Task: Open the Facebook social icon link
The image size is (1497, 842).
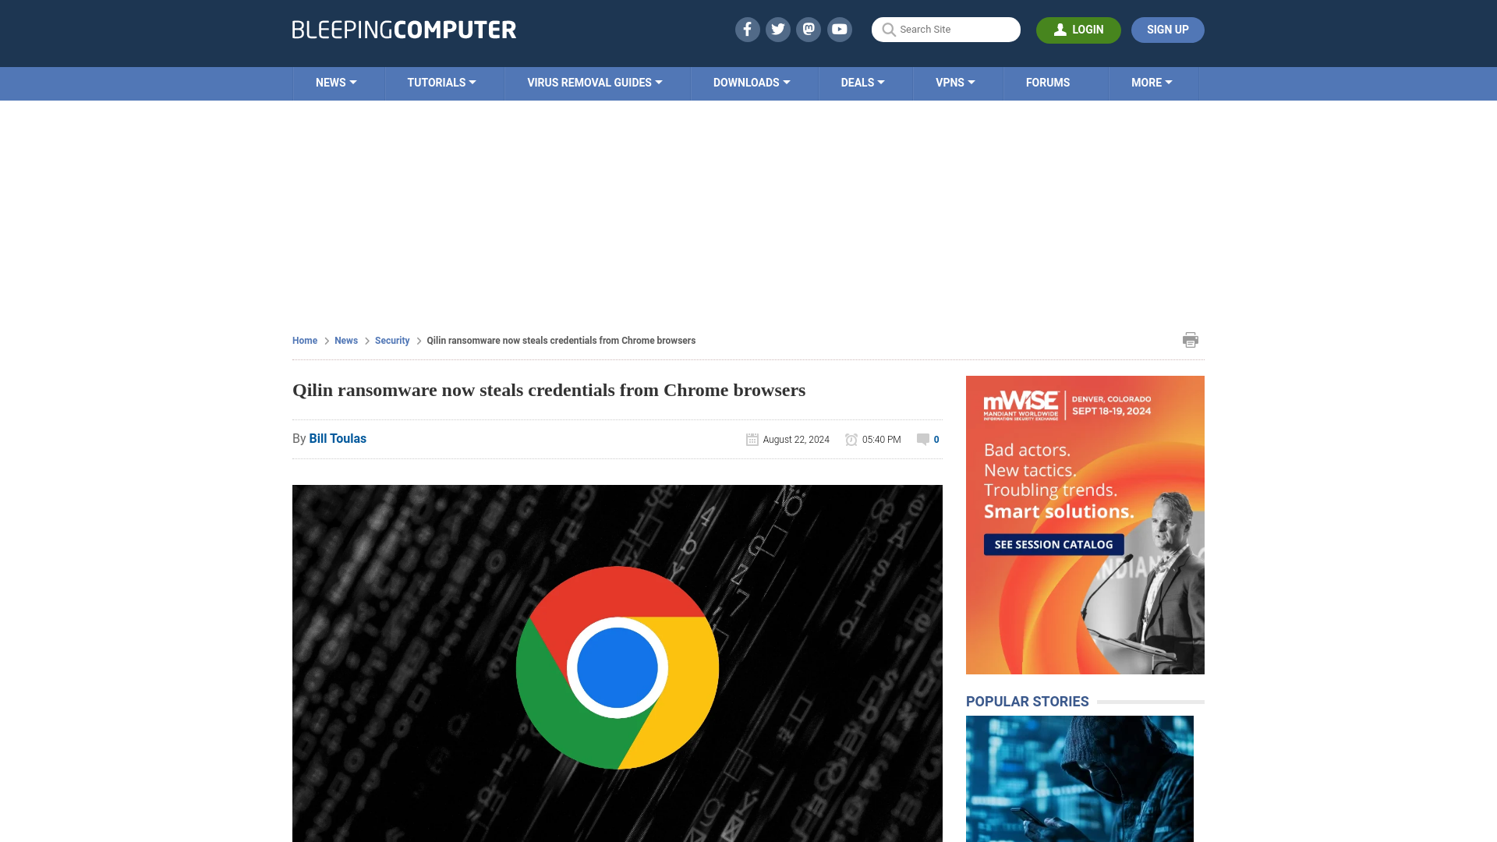Action: click(746, 29)
